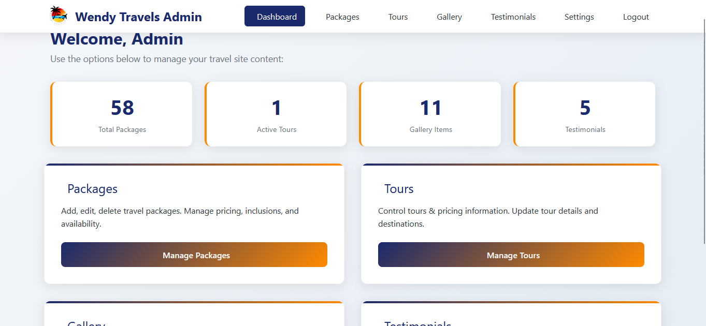The image size is (706, 326).
Task: Open the Testimonials navigation item
Action: (513, 17)
